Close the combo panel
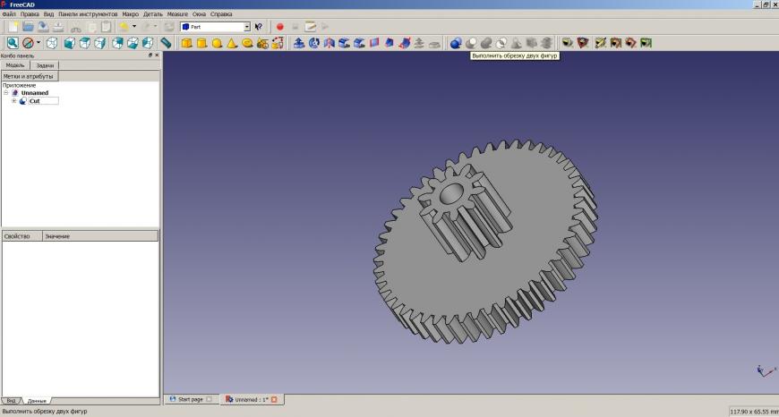Viewport: 779px width, 417px height. click(x=157, y=55)
